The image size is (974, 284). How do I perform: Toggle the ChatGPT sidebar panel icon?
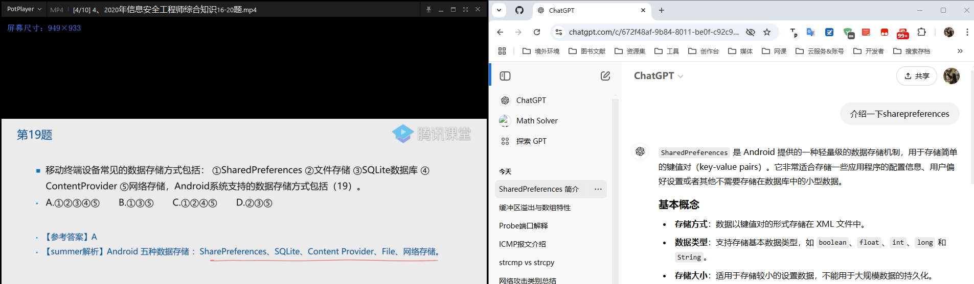505,76
